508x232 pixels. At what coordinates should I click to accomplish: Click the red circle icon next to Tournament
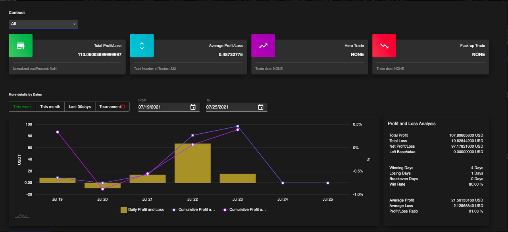point(123,107)
